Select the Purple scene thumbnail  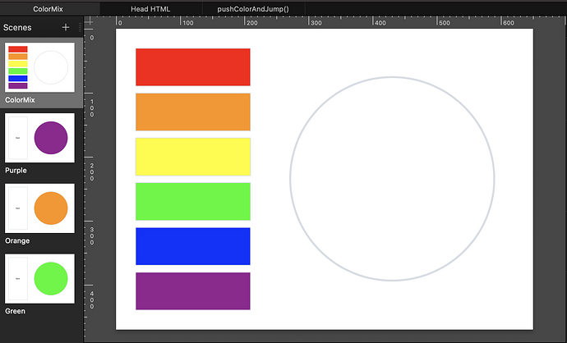pyautogui.click(x=39, y=138)
